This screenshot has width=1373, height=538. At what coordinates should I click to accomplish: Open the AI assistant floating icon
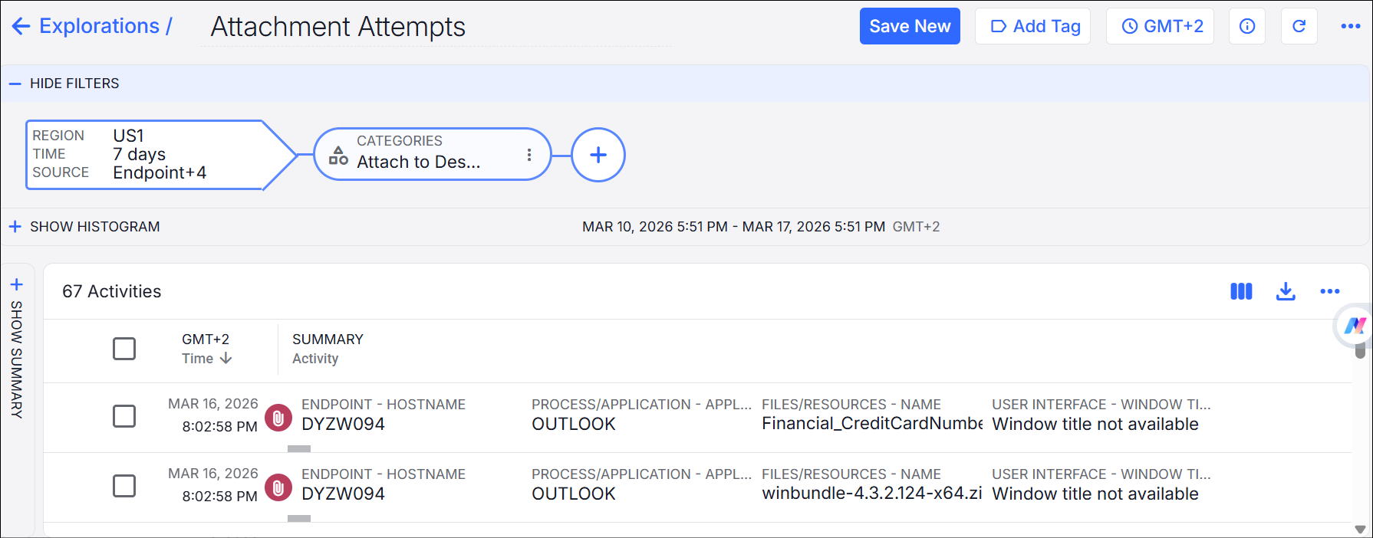(x=1354, y=326)
